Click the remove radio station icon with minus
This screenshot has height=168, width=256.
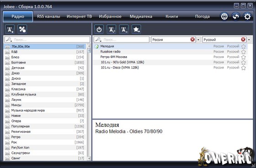click(124, 29)
